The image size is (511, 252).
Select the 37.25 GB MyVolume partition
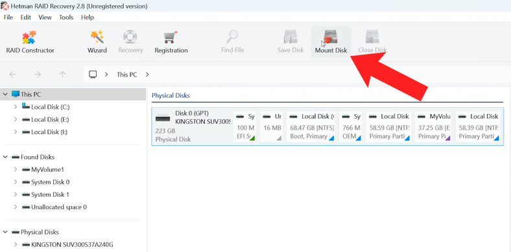(433, 126)
